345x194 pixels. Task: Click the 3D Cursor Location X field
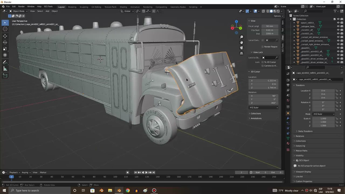(264, 81)
